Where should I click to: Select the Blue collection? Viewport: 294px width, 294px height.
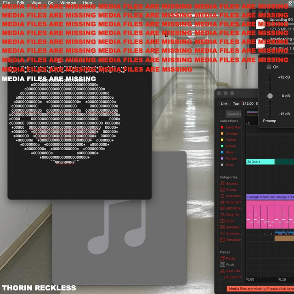click(x=227, y=152)
